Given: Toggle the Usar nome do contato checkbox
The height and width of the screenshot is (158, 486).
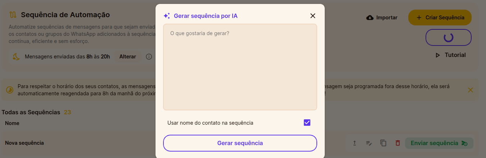Looking at the screenshot, I should point(307,123).
